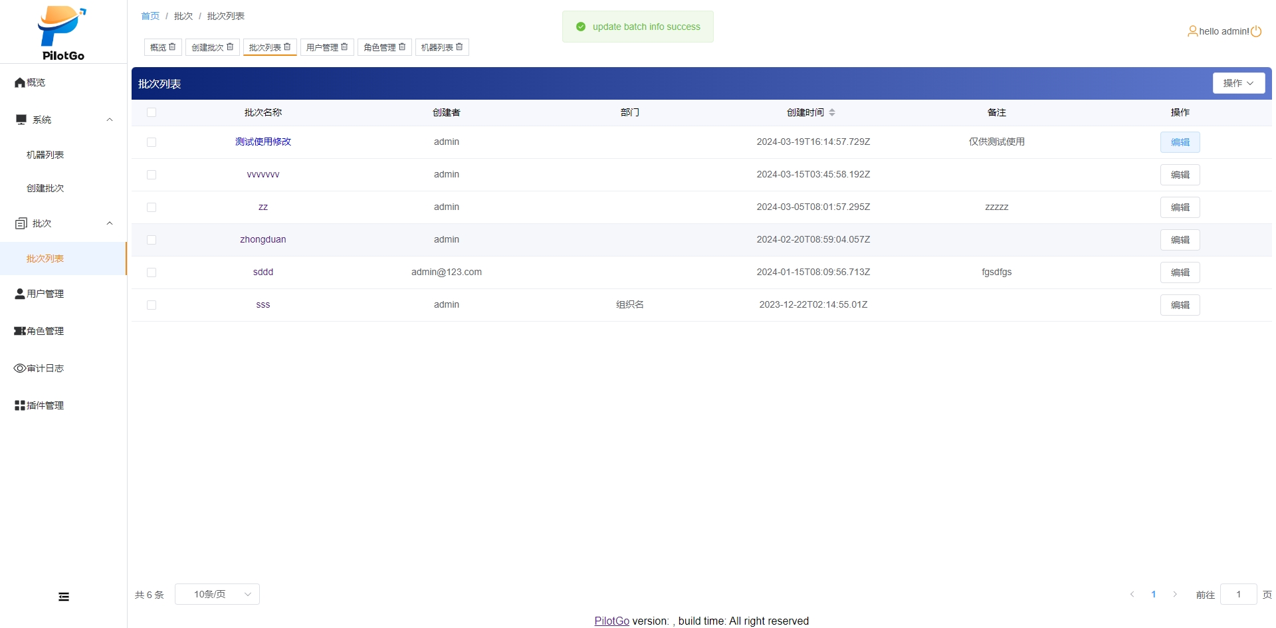The width and height of the screenshot is (1276, 628).
Task: Switch to the 角色管理 tab
Action: coord(379,47)
